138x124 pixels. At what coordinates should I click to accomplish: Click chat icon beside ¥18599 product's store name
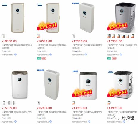pyautogui.click(x=51, y=55)
